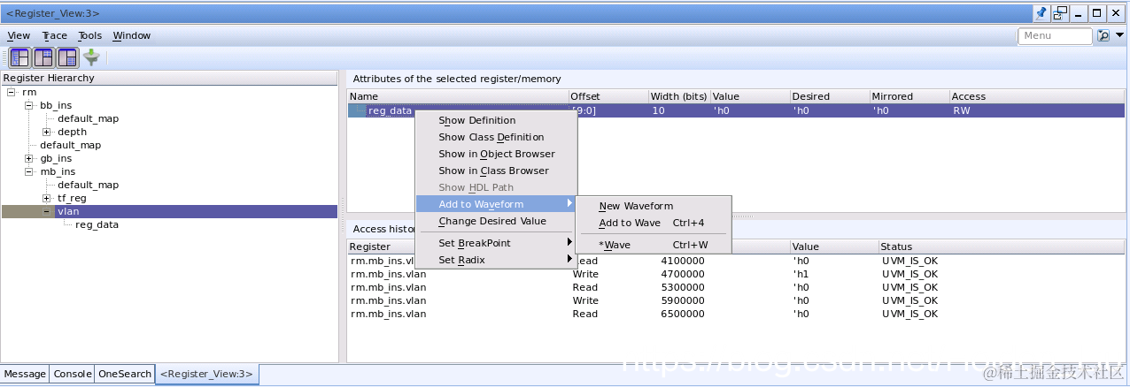The height and width of the screenshot is (387, 1130).
Task: Switch to the OneSearch tab
Action: (124, 374)
